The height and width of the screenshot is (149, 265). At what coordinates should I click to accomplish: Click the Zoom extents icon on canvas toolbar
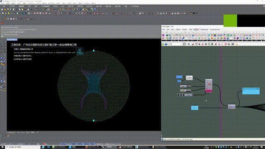(x=184, y=44)
